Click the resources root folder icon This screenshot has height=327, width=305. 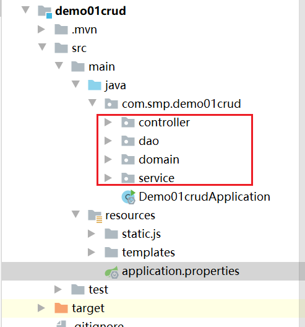coord(95,216)
